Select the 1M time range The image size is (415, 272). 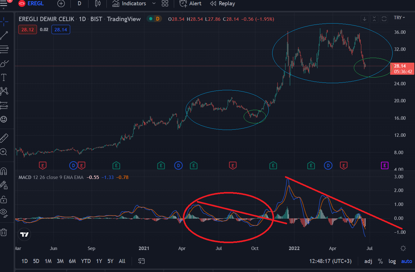click(48, 261)
